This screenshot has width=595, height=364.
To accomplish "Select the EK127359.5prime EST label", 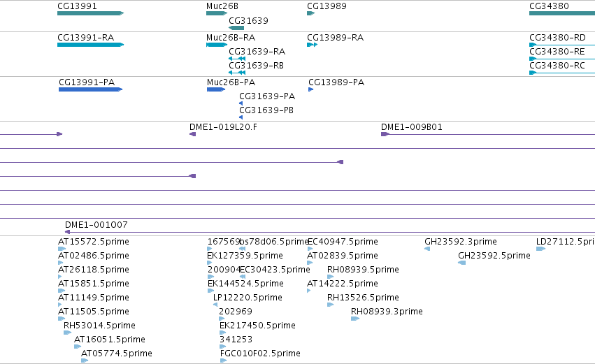I will click(245, 256).
